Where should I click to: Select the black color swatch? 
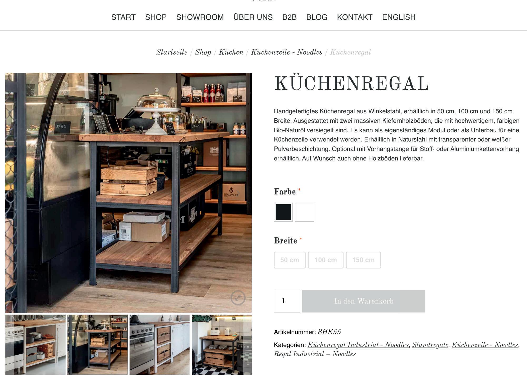283,212
